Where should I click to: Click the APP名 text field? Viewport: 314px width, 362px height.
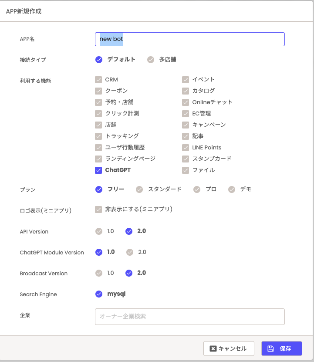pos(189,39)
